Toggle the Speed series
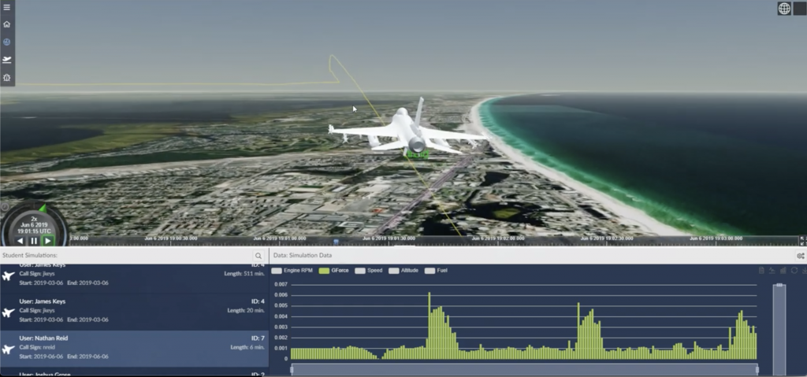 (x=369, y=271)
